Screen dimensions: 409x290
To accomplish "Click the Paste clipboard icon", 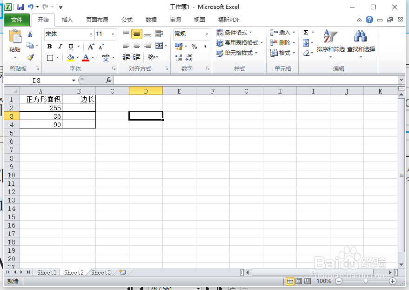I will [15, 36].
